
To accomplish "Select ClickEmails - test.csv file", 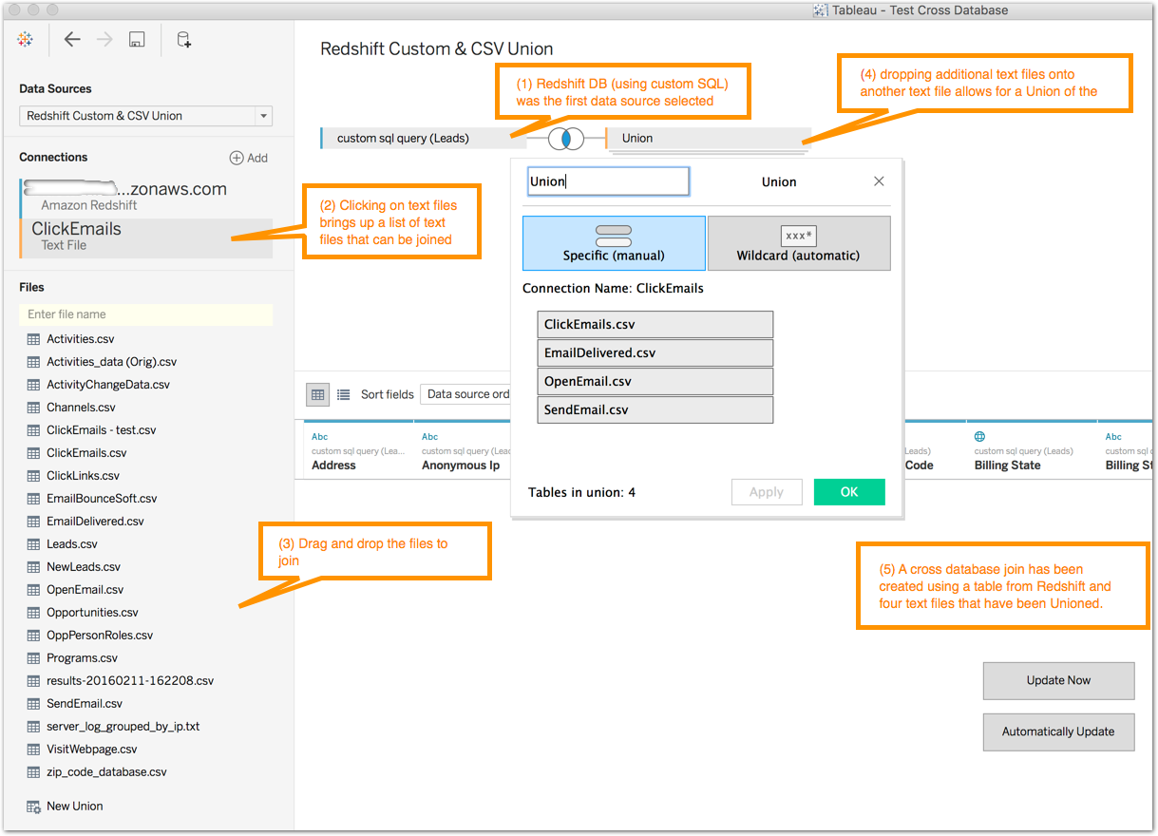I will pyautogui.click(x=102, y=430).
